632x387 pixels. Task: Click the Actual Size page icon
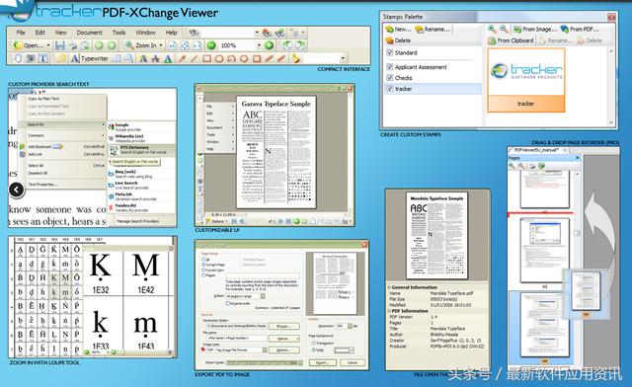coord(172,45)
